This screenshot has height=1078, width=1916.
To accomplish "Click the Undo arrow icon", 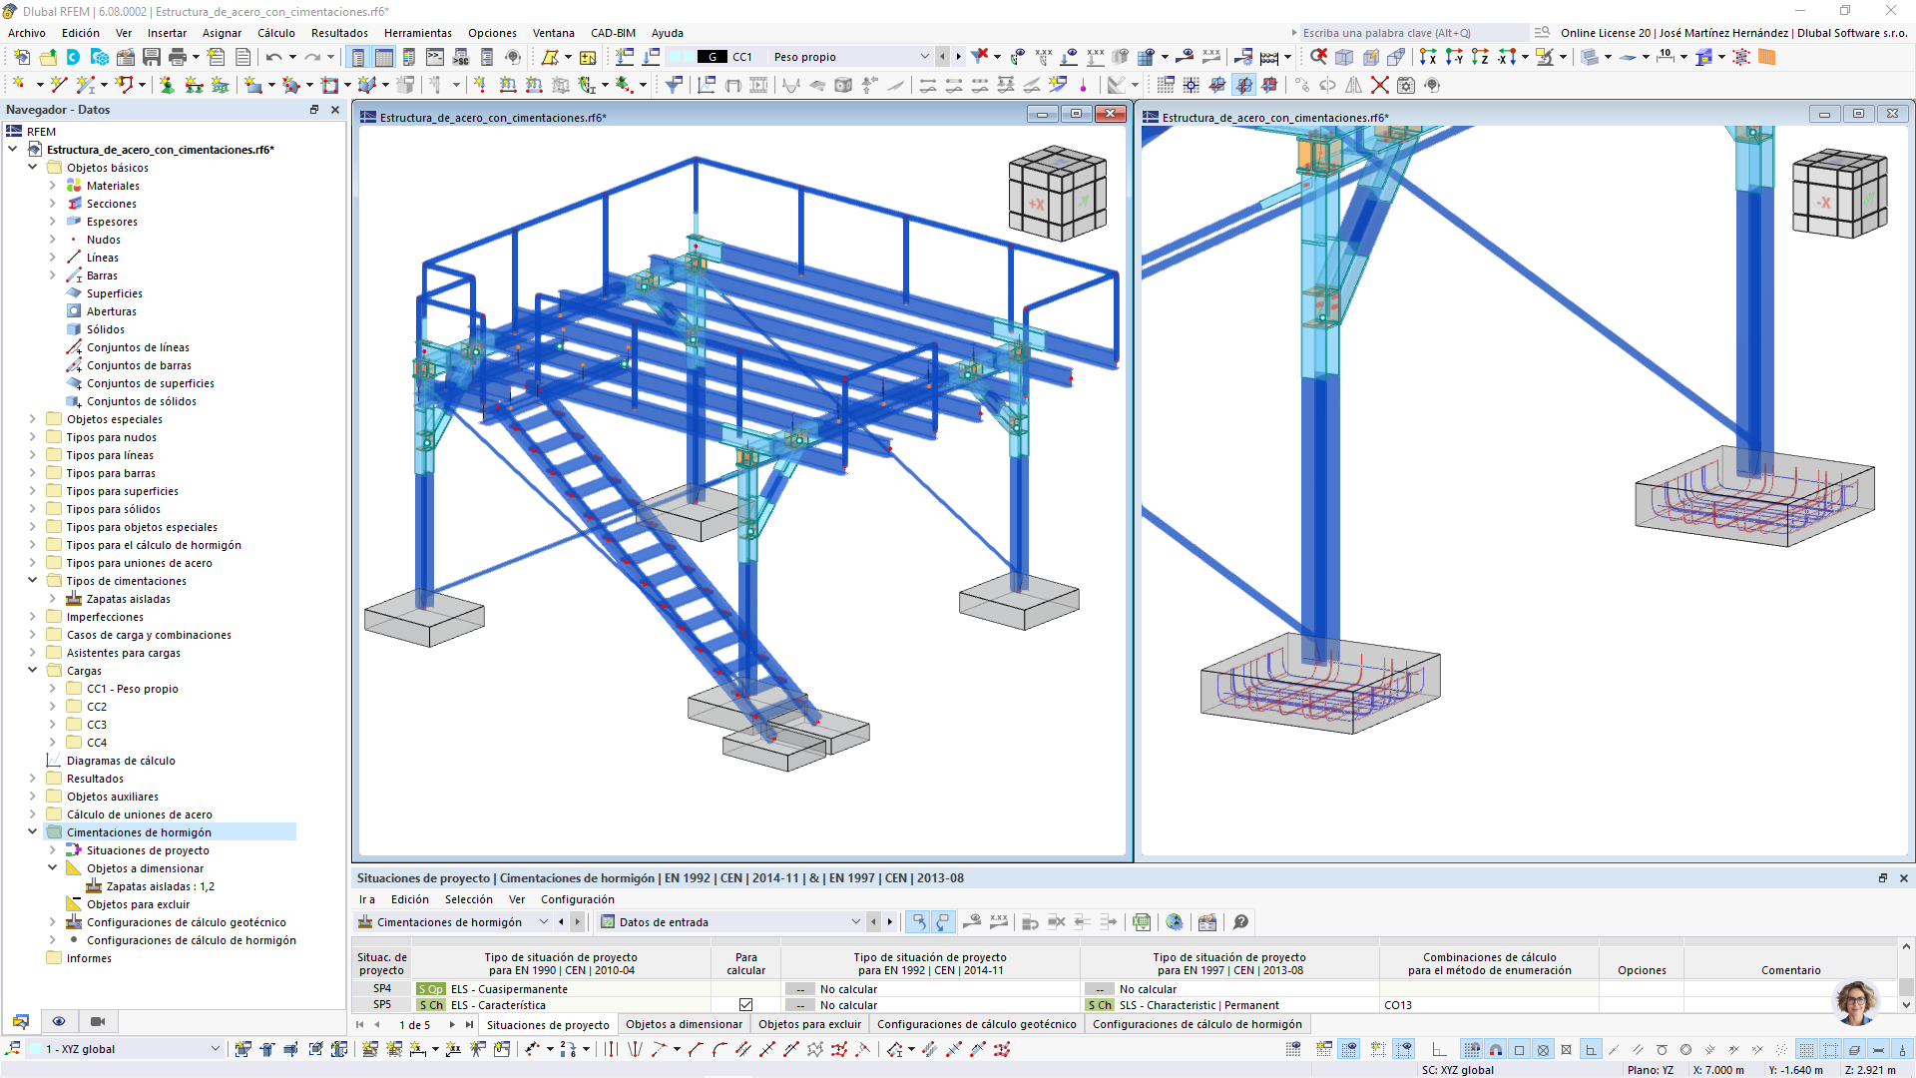I will (273, 57).
